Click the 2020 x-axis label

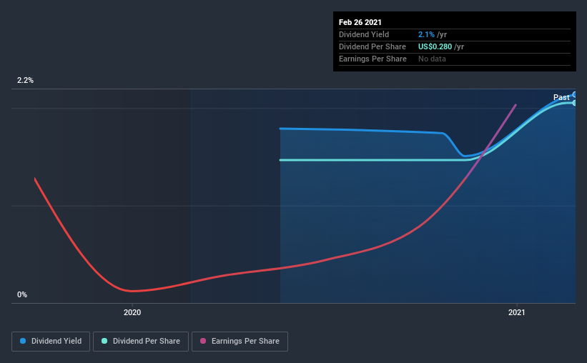pyautogui.click(x=132, y=312)
